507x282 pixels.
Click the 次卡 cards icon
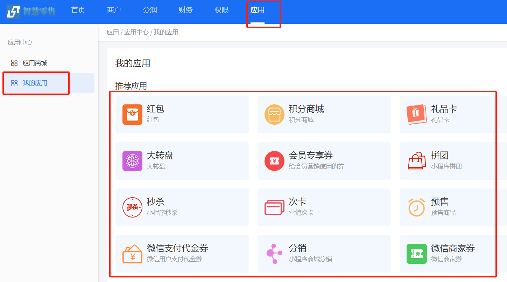(x=274, y=207)
